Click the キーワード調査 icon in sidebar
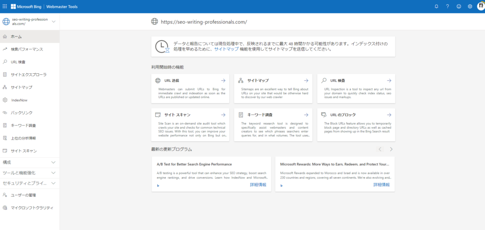 [x=5, y=125]
